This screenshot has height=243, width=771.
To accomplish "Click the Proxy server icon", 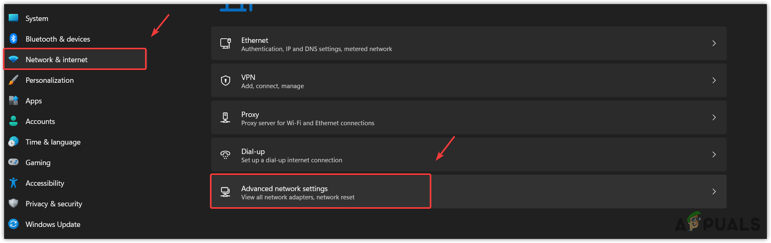I will [226, 117].
